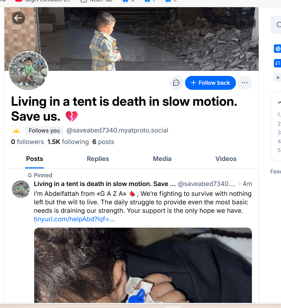Click the pin icon above the pinned post

(30, 175)
